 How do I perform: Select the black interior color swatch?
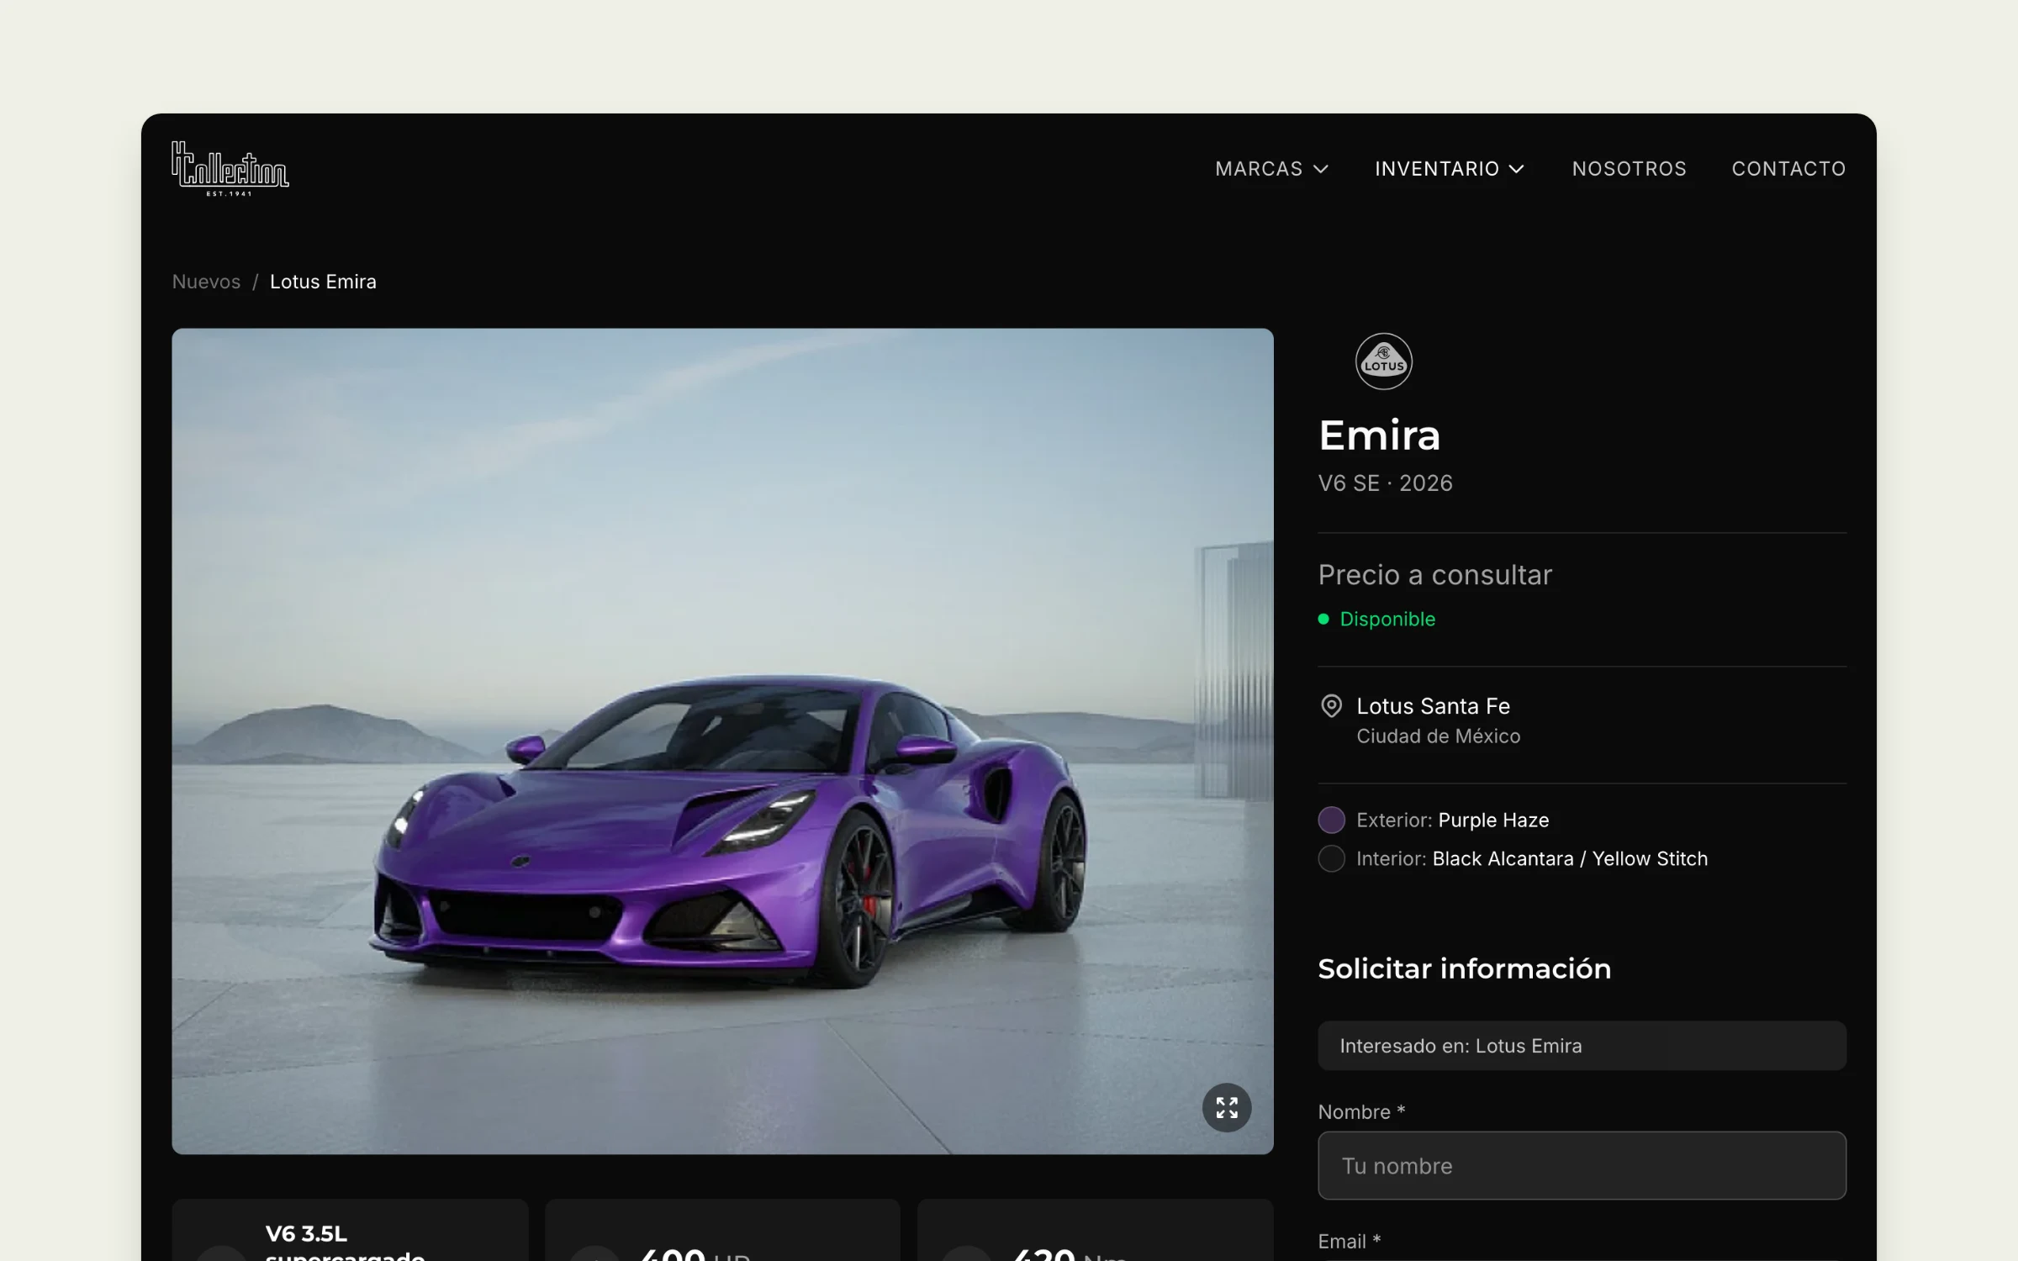click(x=1331, y=858)
